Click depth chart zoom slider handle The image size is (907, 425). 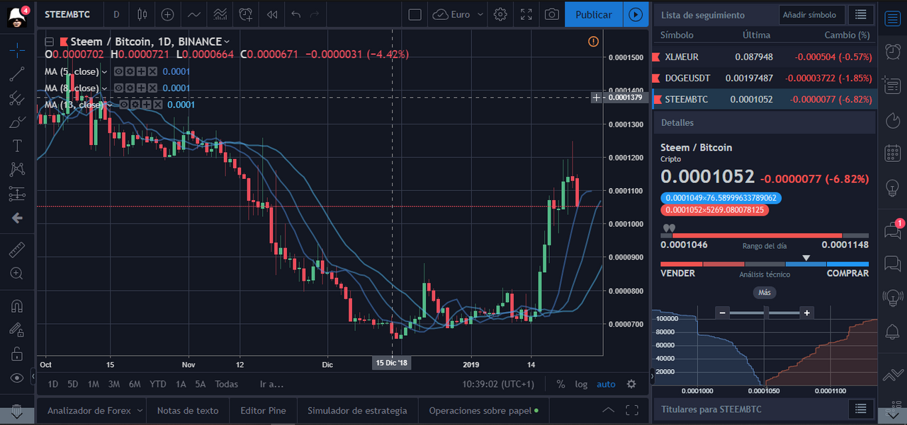[x=765, y=313]
